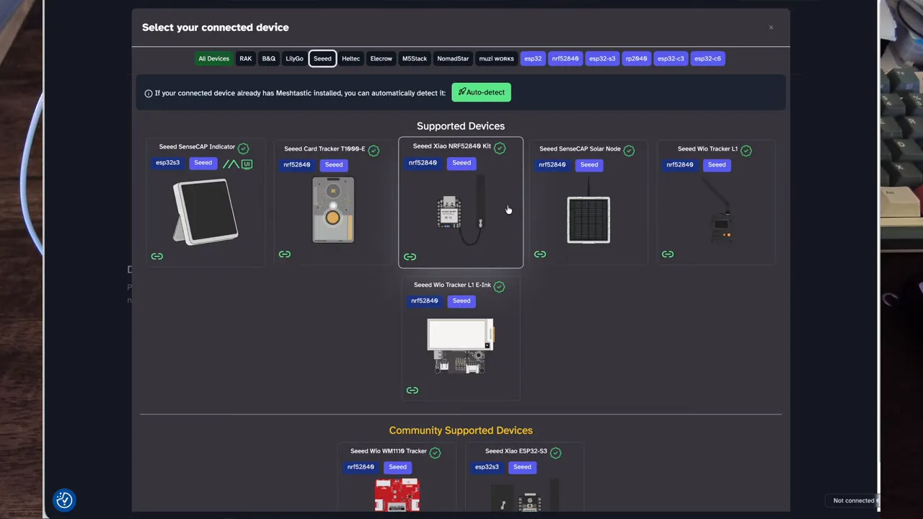Click the checkmark badge on Seeed Xiao NRF52840 Kit
The width and height of the screenshot is (923, 519).
tap(500, 148)
